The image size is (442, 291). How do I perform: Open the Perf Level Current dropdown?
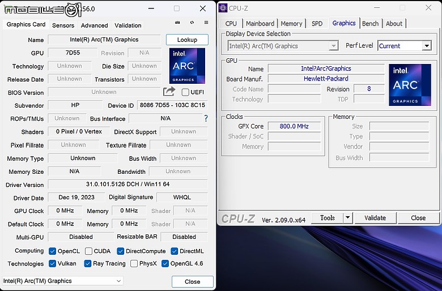[405, 46]
